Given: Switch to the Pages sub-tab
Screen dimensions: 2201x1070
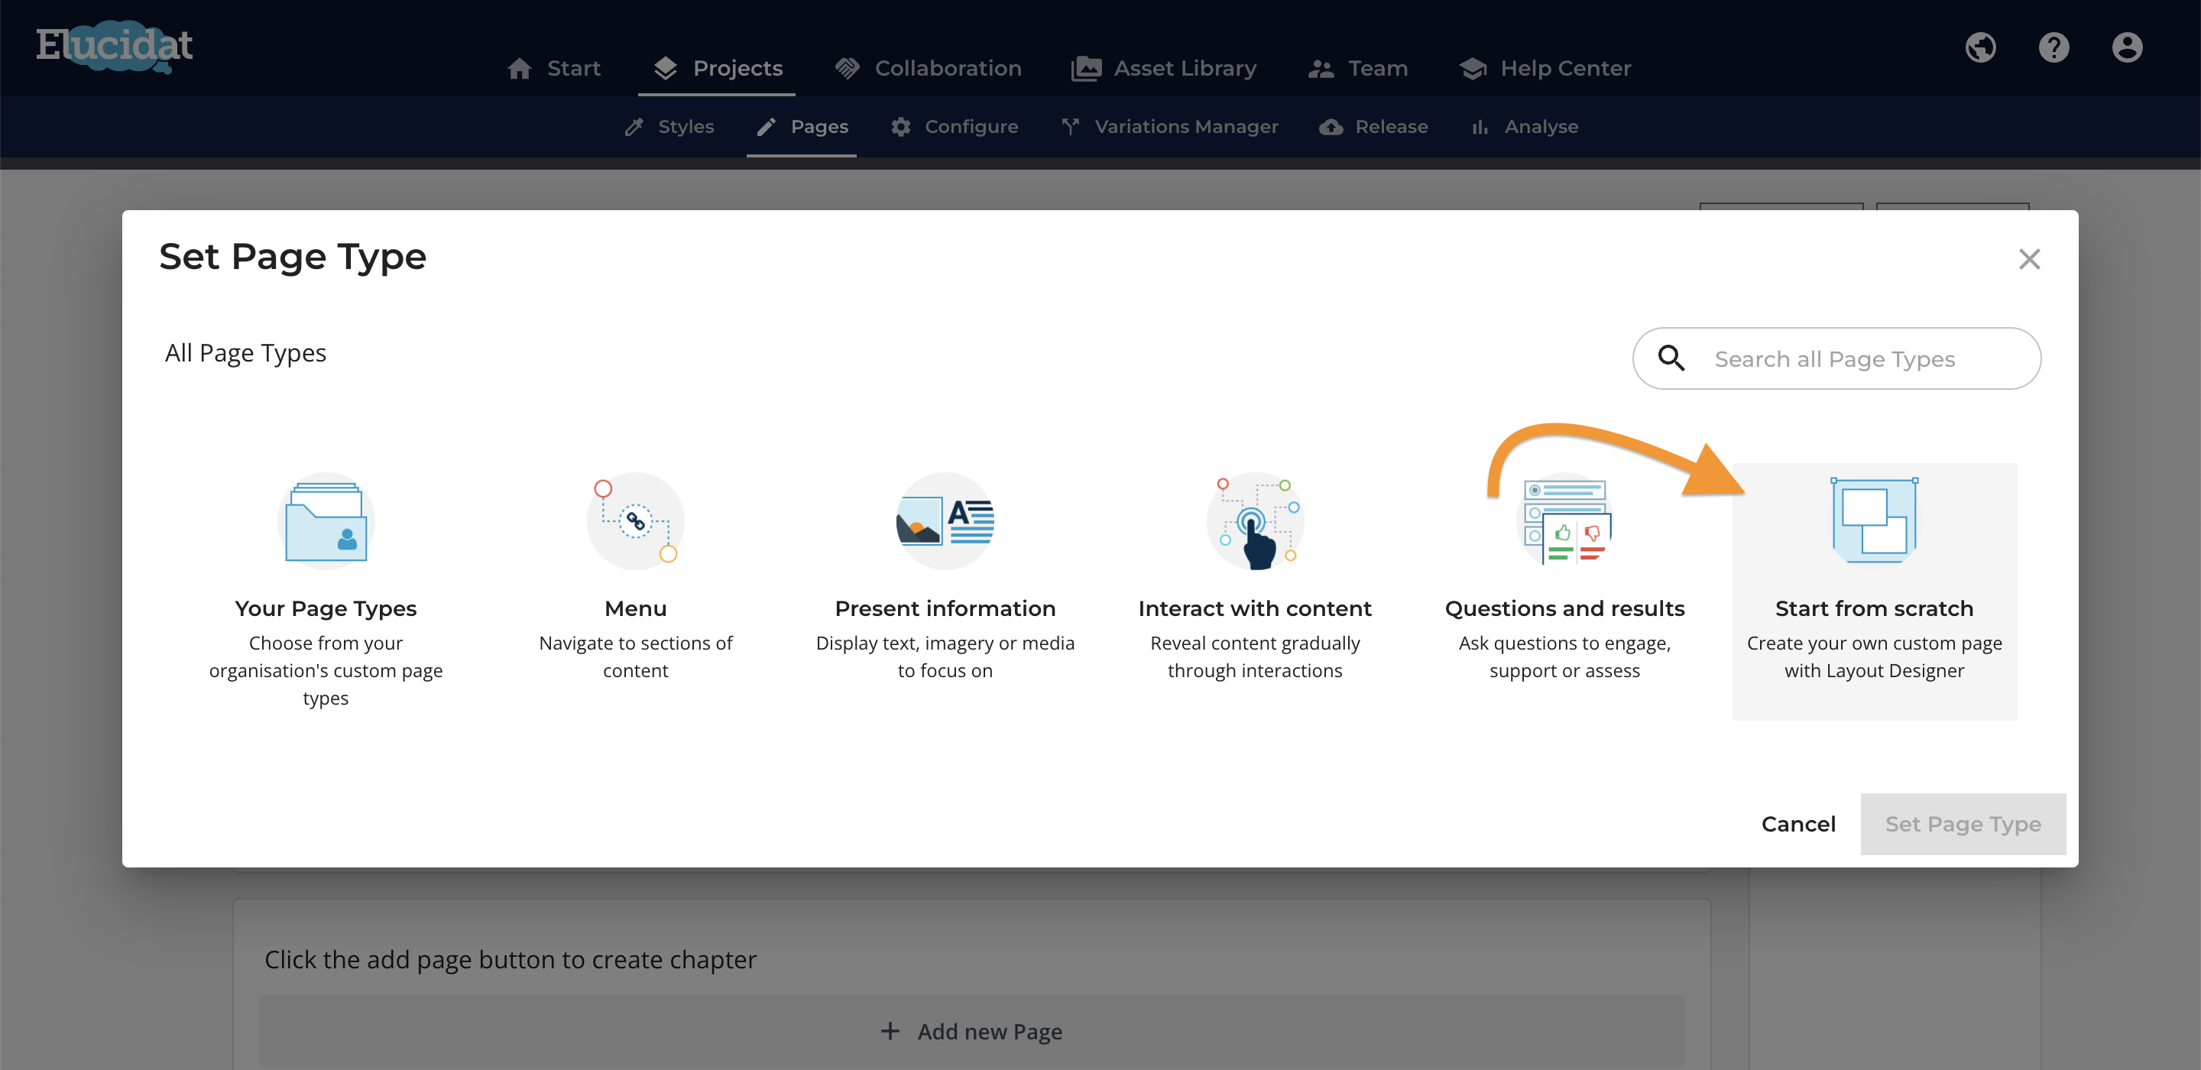Looking at the screenshot, I should (x=802, y=126).
